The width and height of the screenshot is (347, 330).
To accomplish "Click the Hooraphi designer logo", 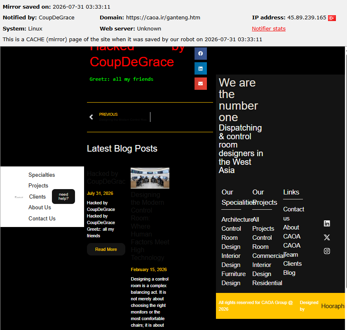I will 333,306.
